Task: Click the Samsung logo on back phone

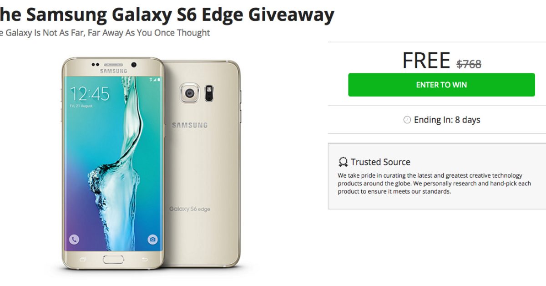Action: [x=189, y=125]
